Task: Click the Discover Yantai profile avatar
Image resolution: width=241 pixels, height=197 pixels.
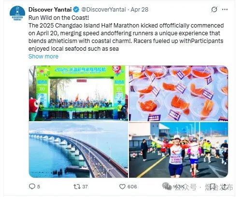Action: click(x=17, y=13)
